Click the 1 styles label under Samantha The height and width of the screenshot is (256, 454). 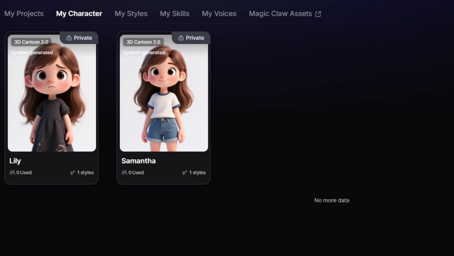197,172
